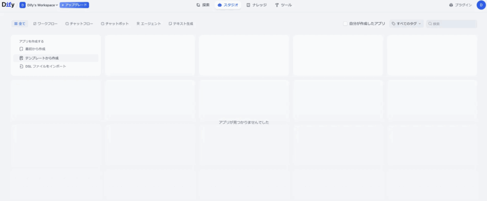The image size is (487, 201).
Task: Switch to the スタジオ tab
Action: tap(227, 5)
